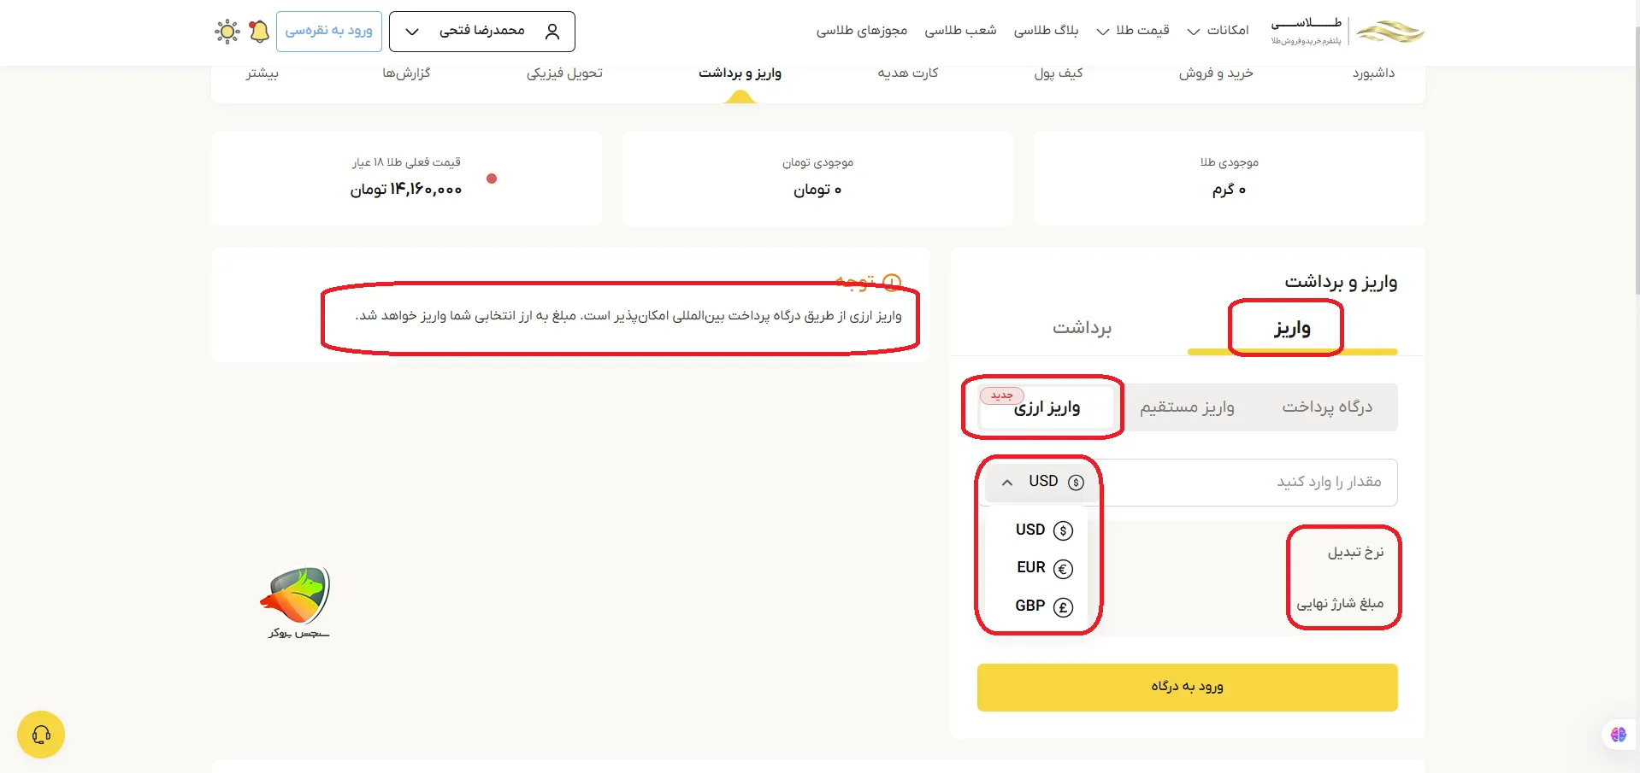Open the support headset chat icon
The image size is (1640, 773).
click(40, 735)
